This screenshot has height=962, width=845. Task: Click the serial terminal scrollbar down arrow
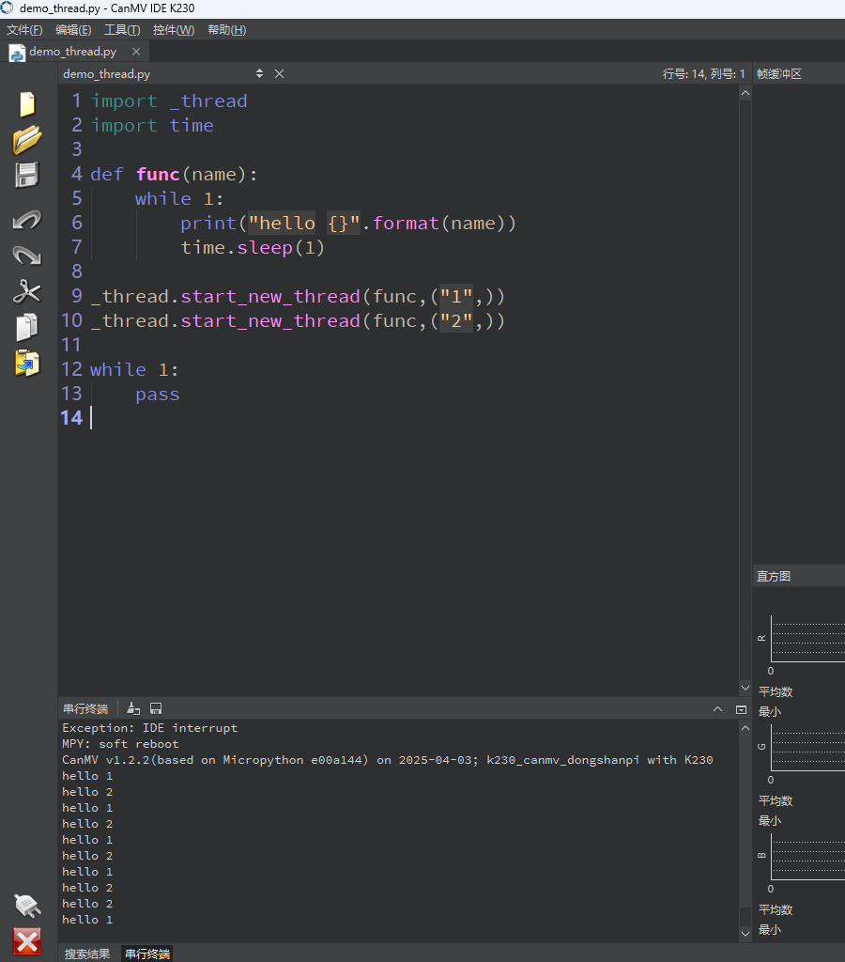[x=745, y=934]
